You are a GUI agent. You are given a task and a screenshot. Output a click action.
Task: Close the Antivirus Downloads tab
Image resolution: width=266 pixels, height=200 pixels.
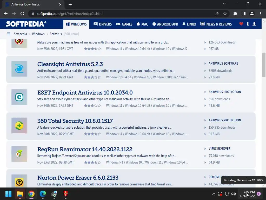pyautogui.click(x=60, y=4)
